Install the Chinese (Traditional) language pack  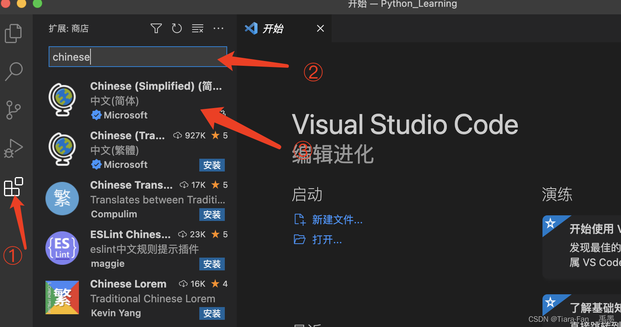[x=212, y=165]
